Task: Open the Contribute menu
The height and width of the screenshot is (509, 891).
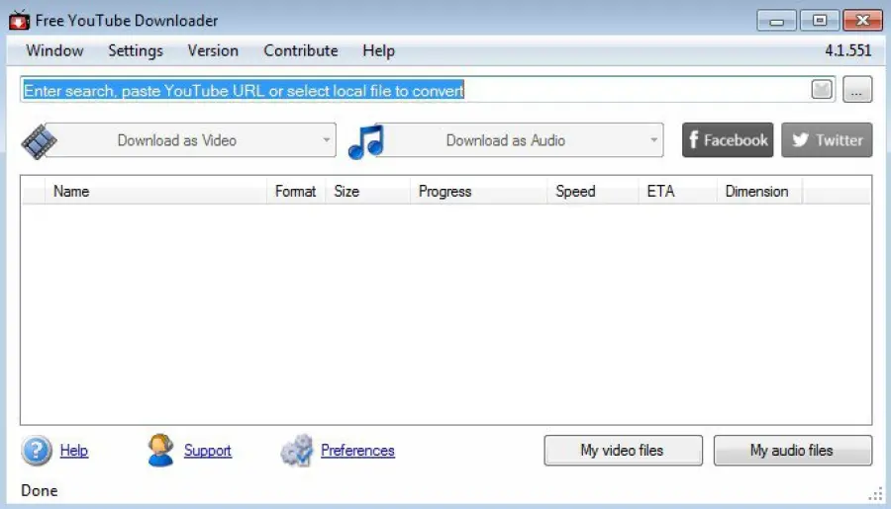Action: 301,50
